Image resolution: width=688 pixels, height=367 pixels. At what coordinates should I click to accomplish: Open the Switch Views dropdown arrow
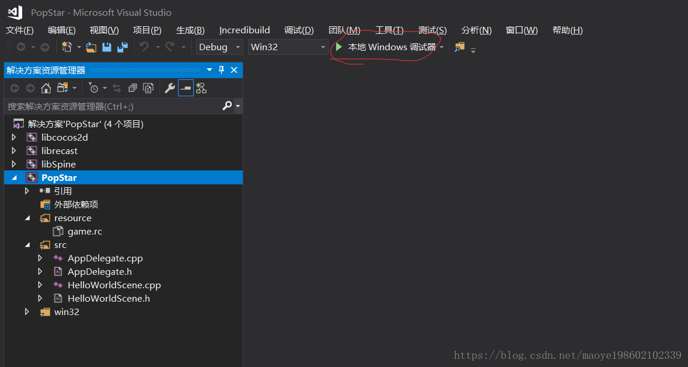[74, 89]
